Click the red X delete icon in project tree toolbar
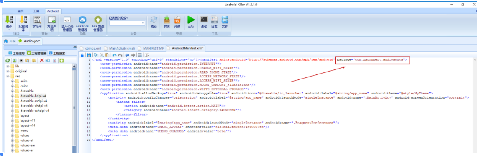This screenshot has width=477, height=156. tap(42, 61)
